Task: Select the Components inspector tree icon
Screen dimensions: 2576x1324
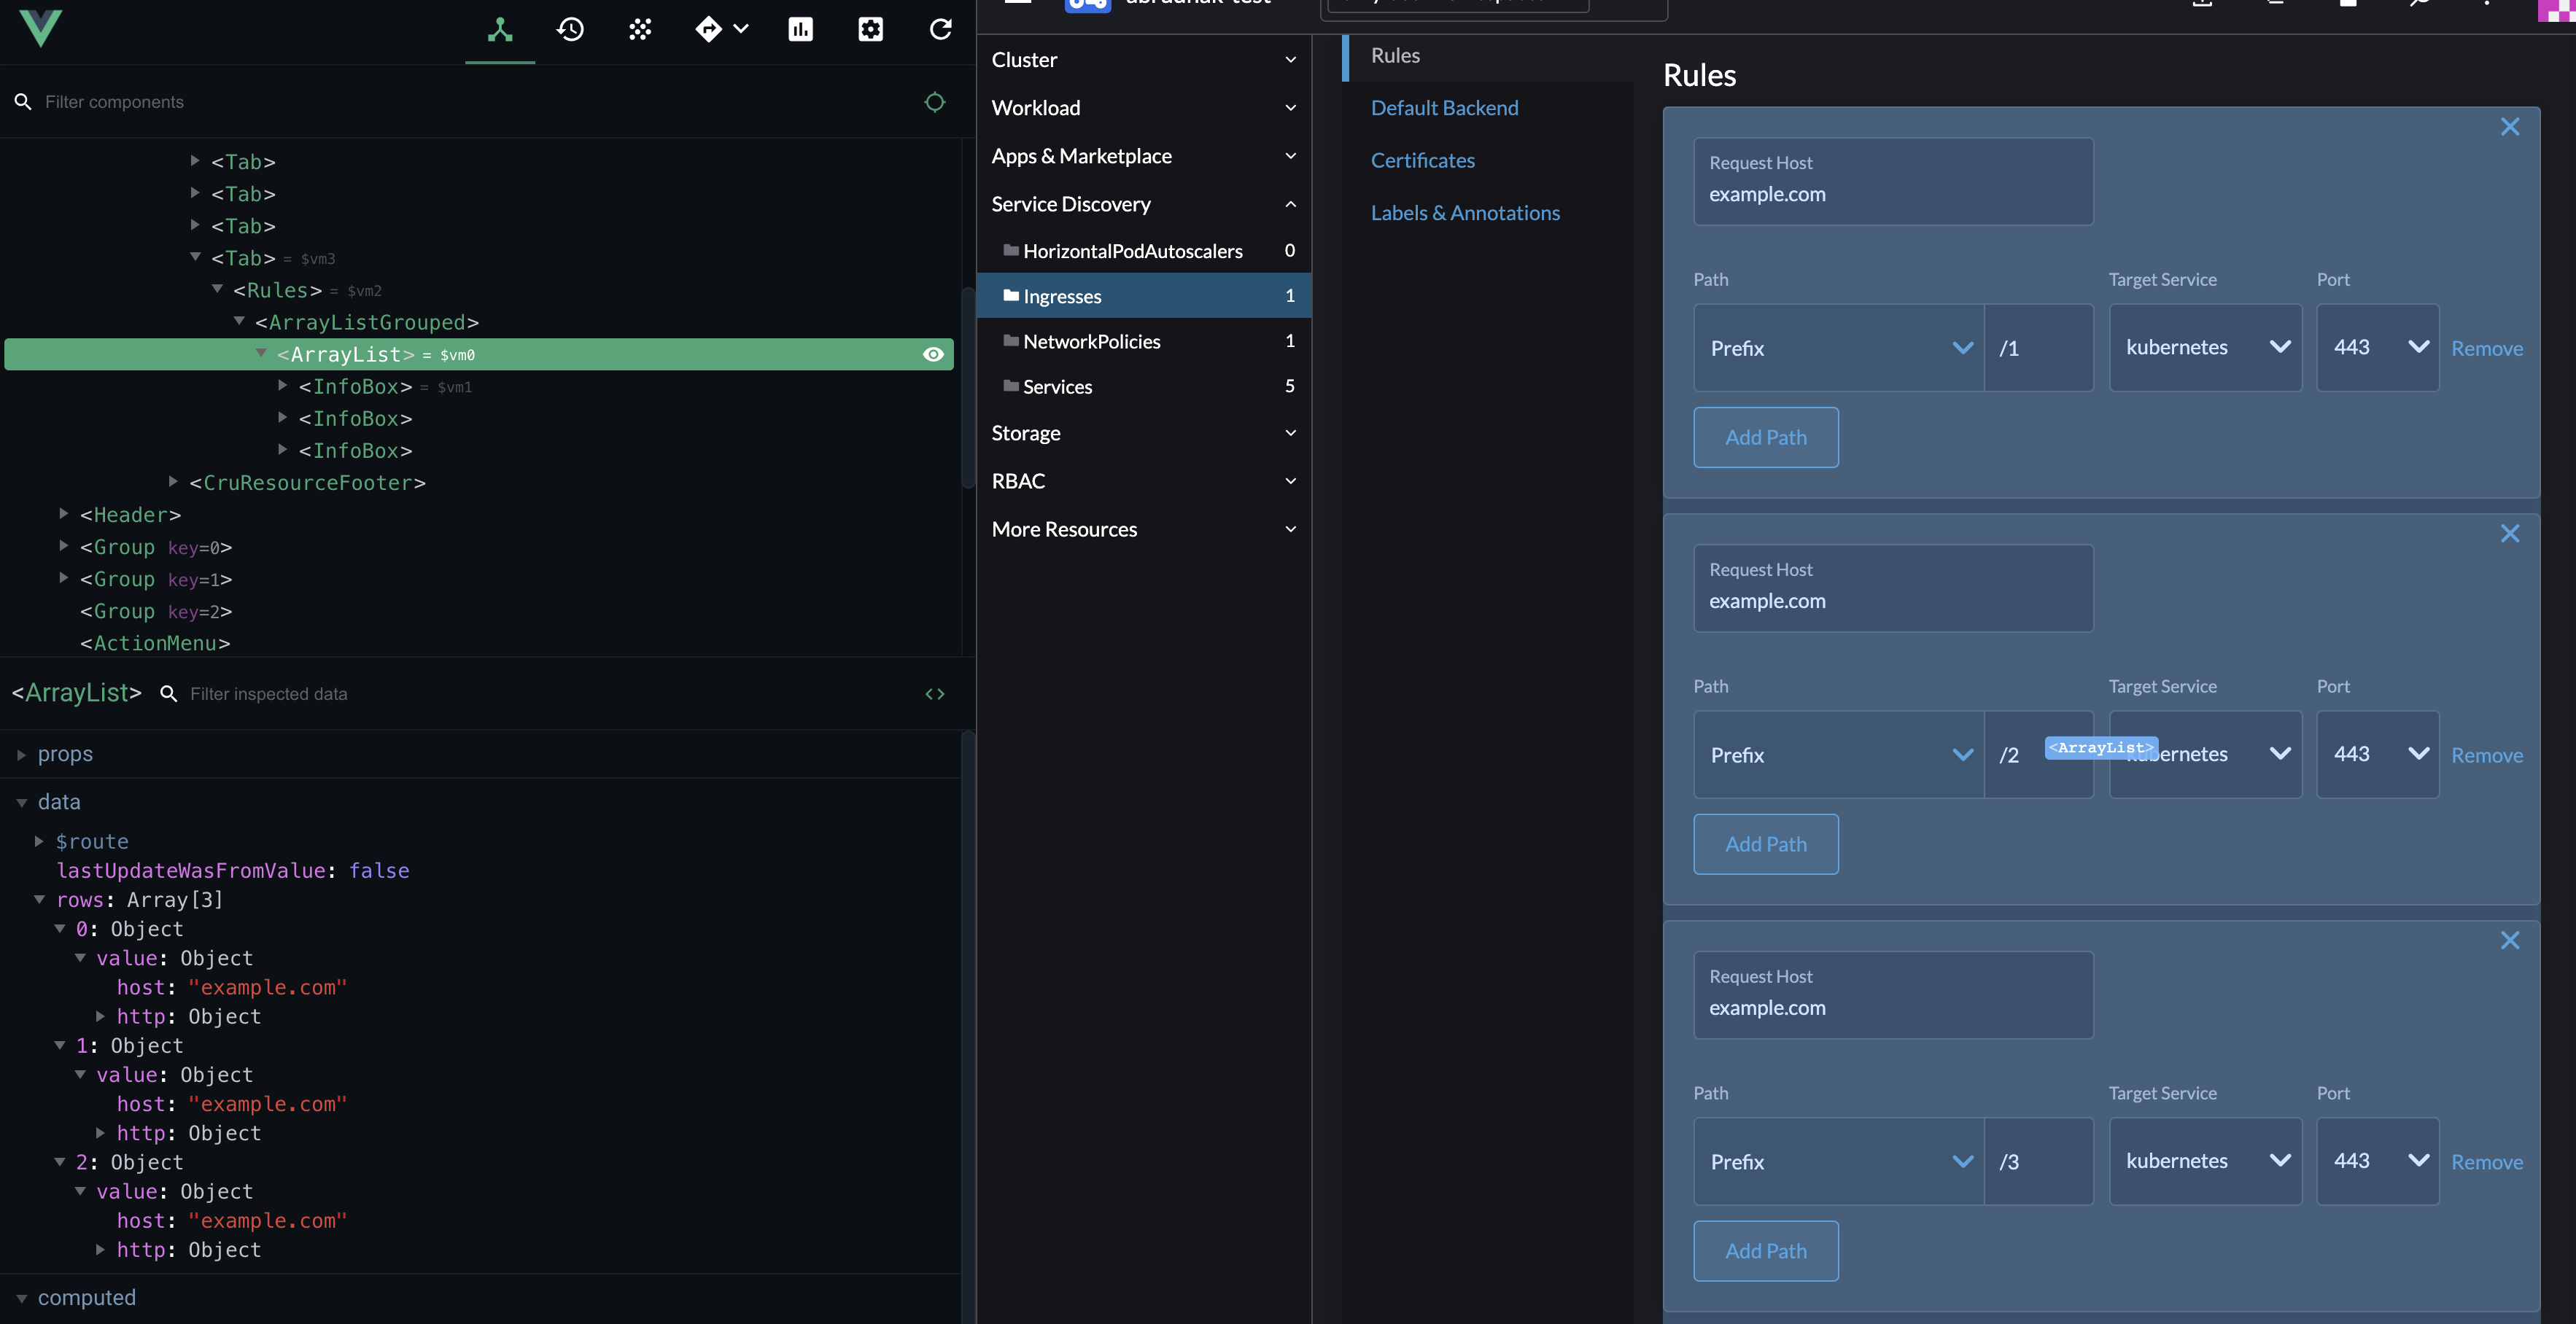Action: click(x=499, y=30)
